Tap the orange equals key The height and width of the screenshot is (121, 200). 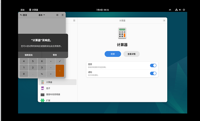(x=60, y=71)
